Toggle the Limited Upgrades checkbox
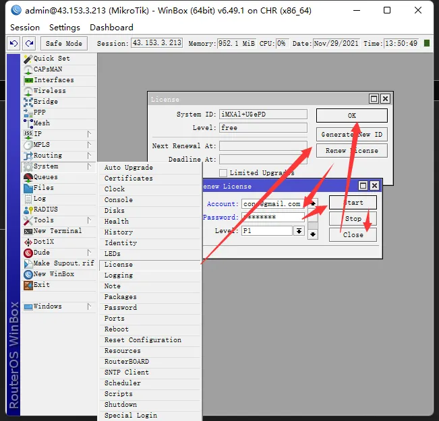This screenshot has width=439, height=421. [223, 173]
